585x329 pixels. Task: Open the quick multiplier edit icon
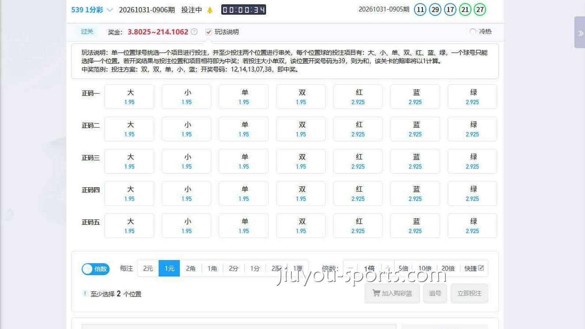tap(481, 268)
